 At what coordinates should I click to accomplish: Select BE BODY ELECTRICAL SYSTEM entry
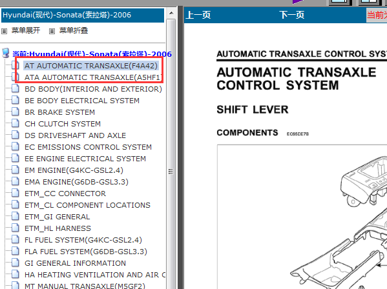[82, 101]
